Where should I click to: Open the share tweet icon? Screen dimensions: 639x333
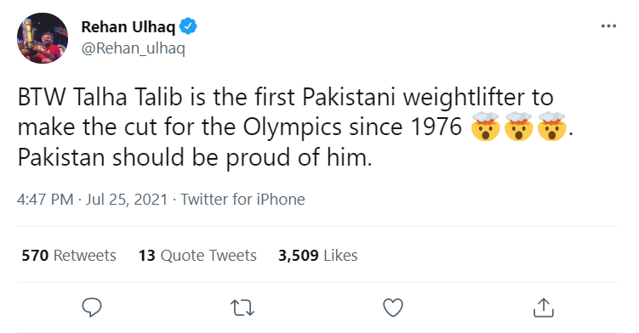pos(544,308)
